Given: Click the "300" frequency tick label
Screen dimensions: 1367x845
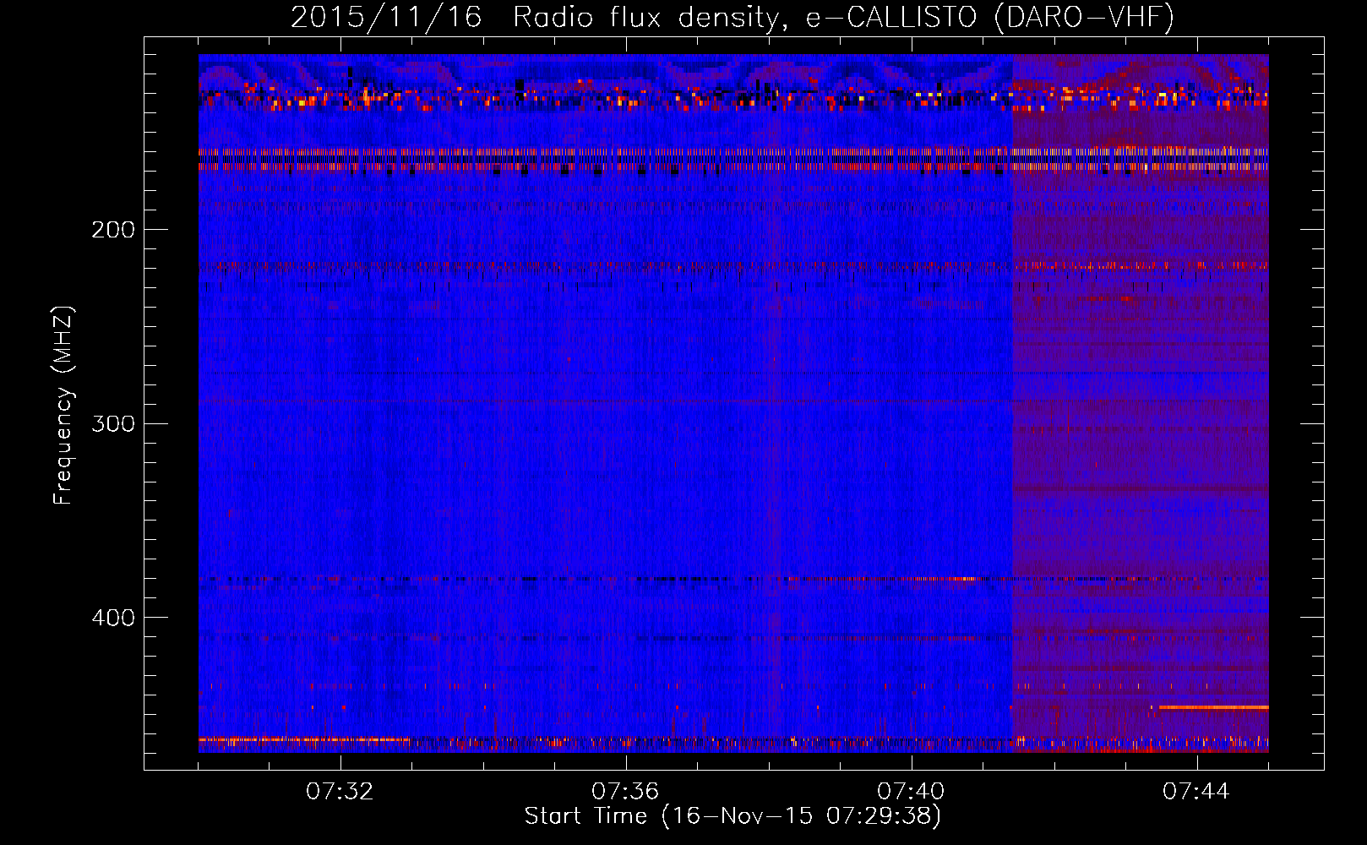Looking at the screenshot, I should tap(113, 423).
